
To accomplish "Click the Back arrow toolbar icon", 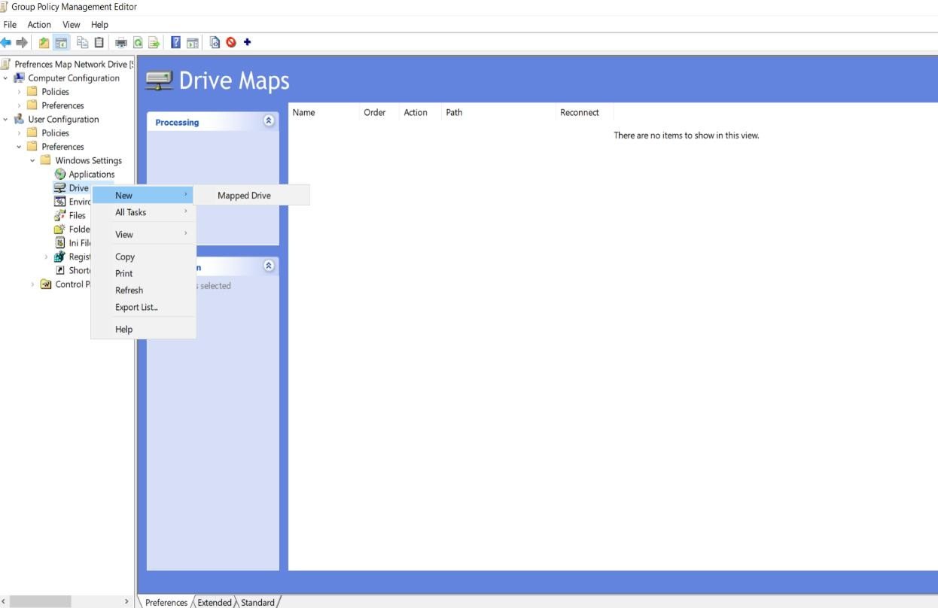I will [6, 42].
